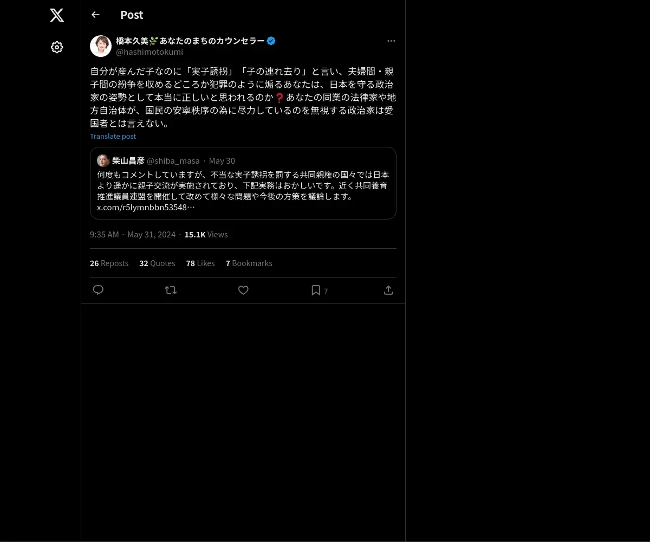Like the post with the heart icon

(x=243, y=290)
